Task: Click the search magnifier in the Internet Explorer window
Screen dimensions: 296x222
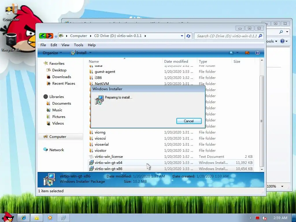Action: tap(281, 32)
